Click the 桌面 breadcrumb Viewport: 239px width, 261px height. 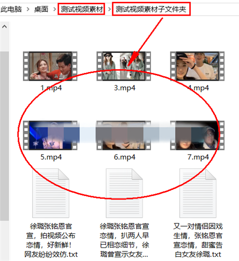41,9
